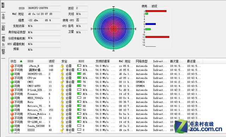This screenshot has height=137, width=226.
Task: Select the TP-LINK_41... SSID cell
Action: (x=36, y=122)
